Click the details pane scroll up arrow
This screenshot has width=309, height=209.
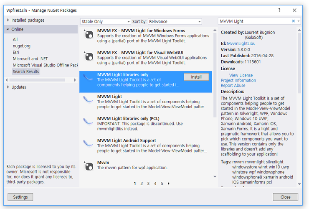click(x=299, y=30)
